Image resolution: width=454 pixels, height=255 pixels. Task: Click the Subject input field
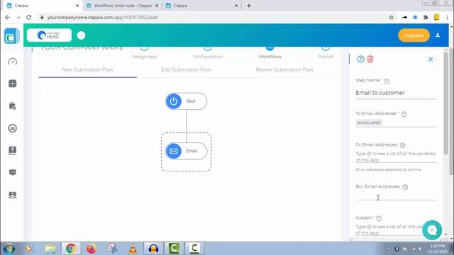(396, 229)
